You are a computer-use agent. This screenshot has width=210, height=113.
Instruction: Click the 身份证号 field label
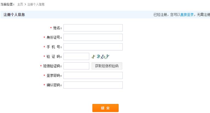click(x=54, y=37)
